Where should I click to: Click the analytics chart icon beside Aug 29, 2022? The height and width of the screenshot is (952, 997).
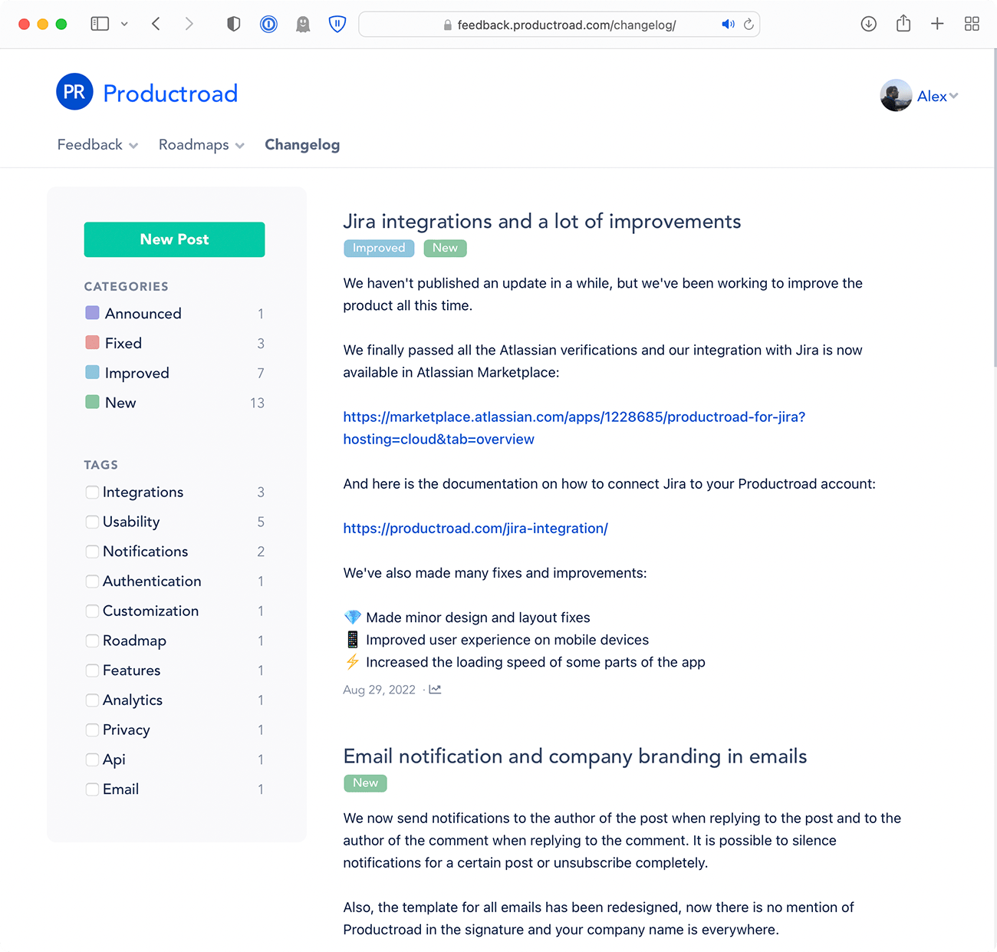tap(435, 689)
